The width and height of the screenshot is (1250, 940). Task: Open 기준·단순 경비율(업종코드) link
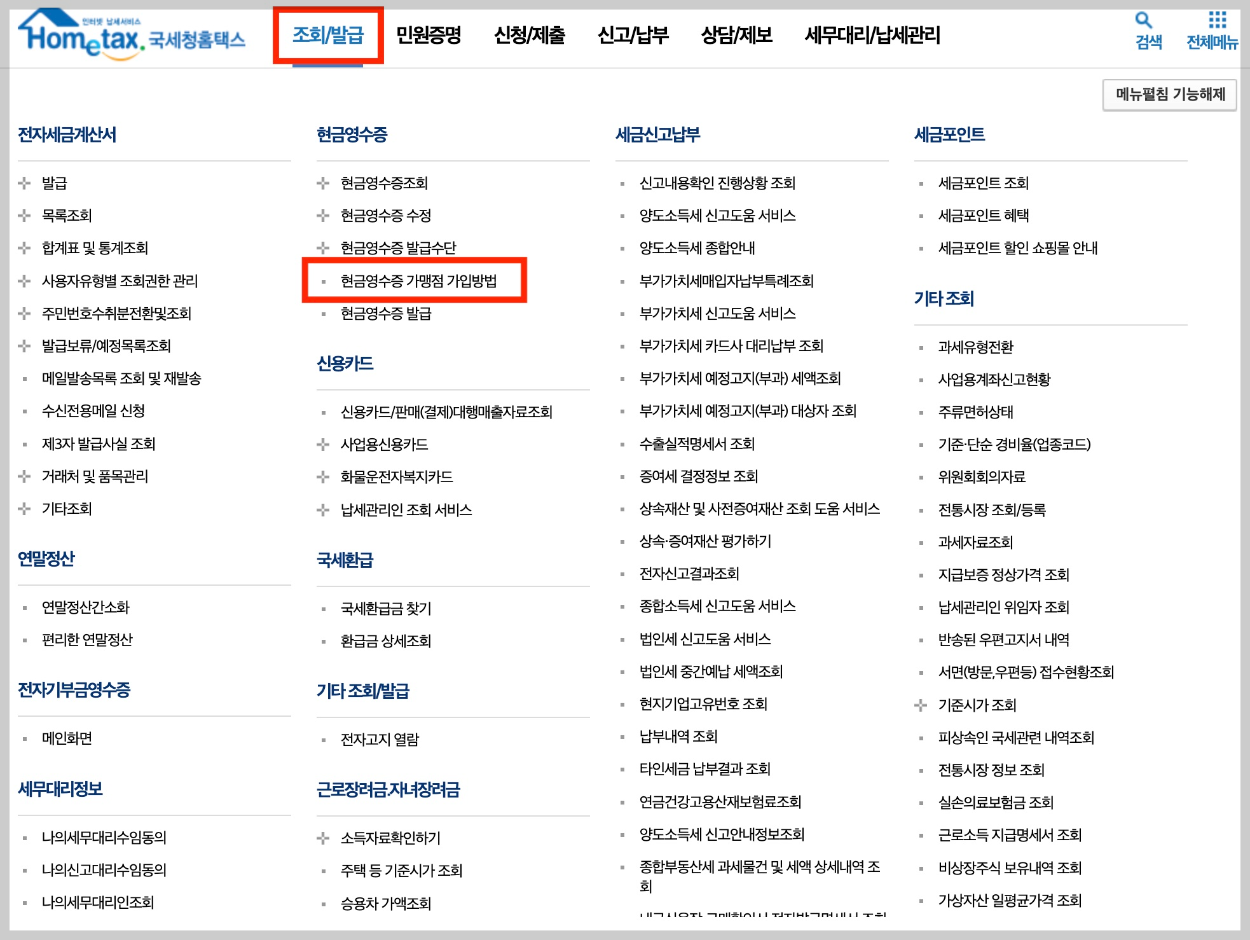tap(1014, 445)
